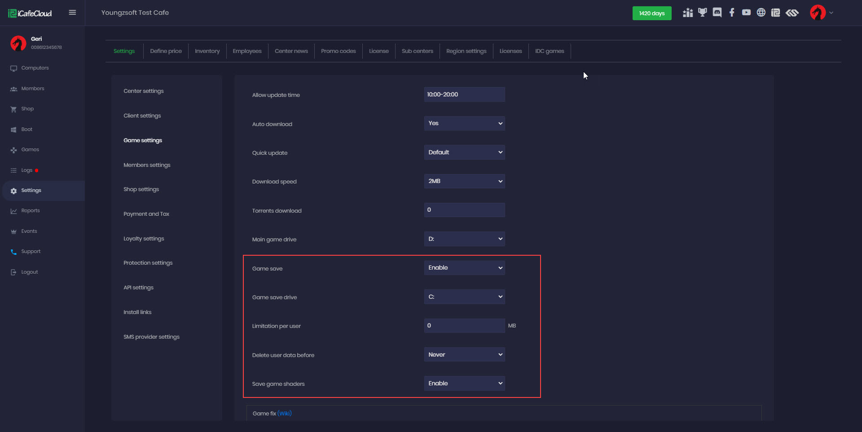Toggle the hamburger sidebar menu

coord(72,13)
